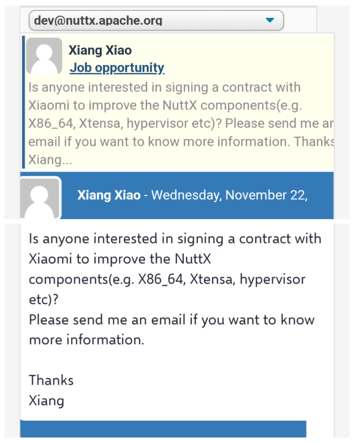This screenshot has height=443, width=354.
Task: Click the body line mentioning X86_64 and Xtensa
Action: (167, 279)
